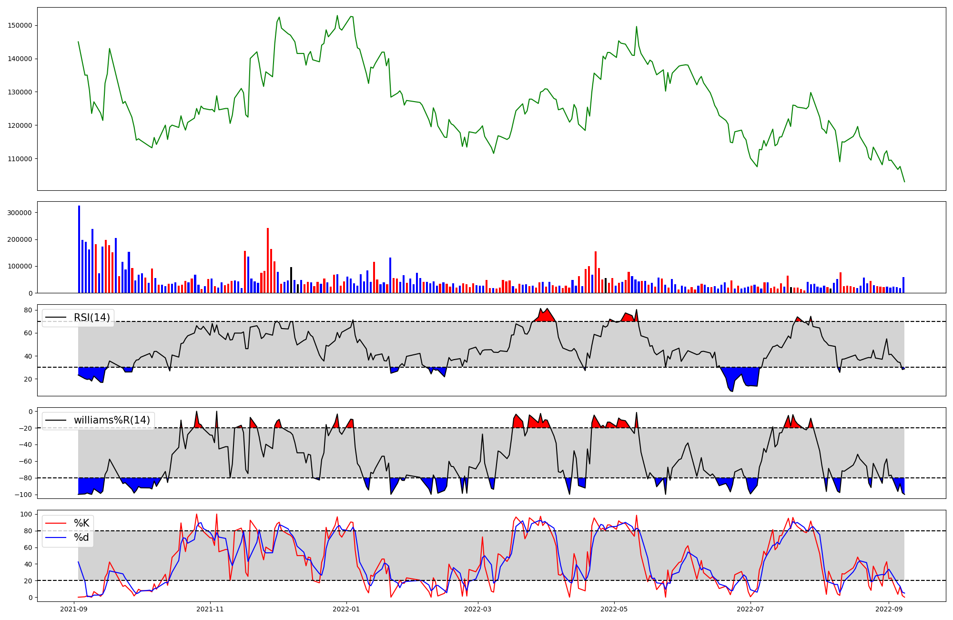Click the 100 tick on stochastic axis
This screenshot has height=620, width=953.
coord(26,514)
